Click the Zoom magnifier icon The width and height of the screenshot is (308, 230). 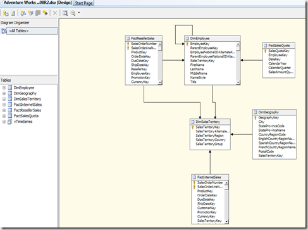coord(73,13)
